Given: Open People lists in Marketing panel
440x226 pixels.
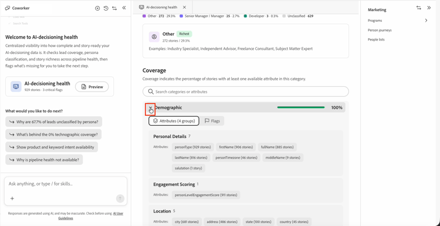Looking at the screenshot, I should tap(376, 39).
